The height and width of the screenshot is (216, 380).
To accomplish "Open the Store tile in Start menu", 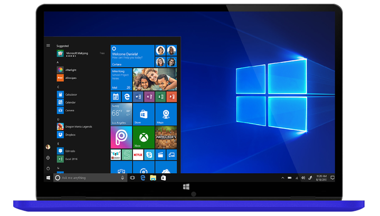I will (x=144, y=114).
